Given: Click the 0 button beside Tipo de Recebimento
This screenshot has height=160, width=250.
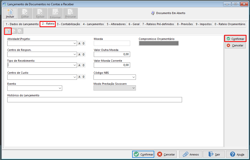Looking at the screenshot, I should click(x=84, y=65).
